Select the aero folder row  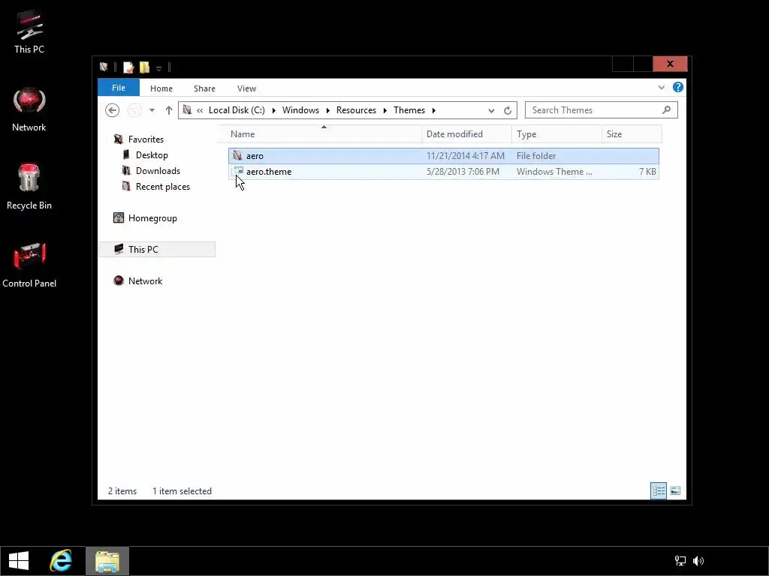click(x=443, y=156)
